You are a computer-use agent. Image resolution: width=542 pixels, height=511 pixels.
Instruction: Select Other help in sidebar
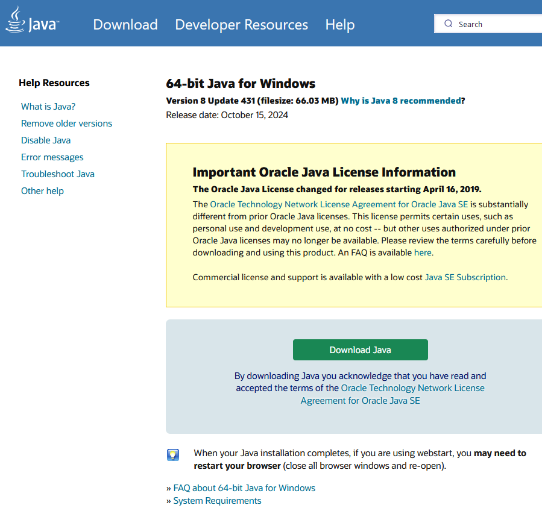pyautogui.click(x=42, y=191)
